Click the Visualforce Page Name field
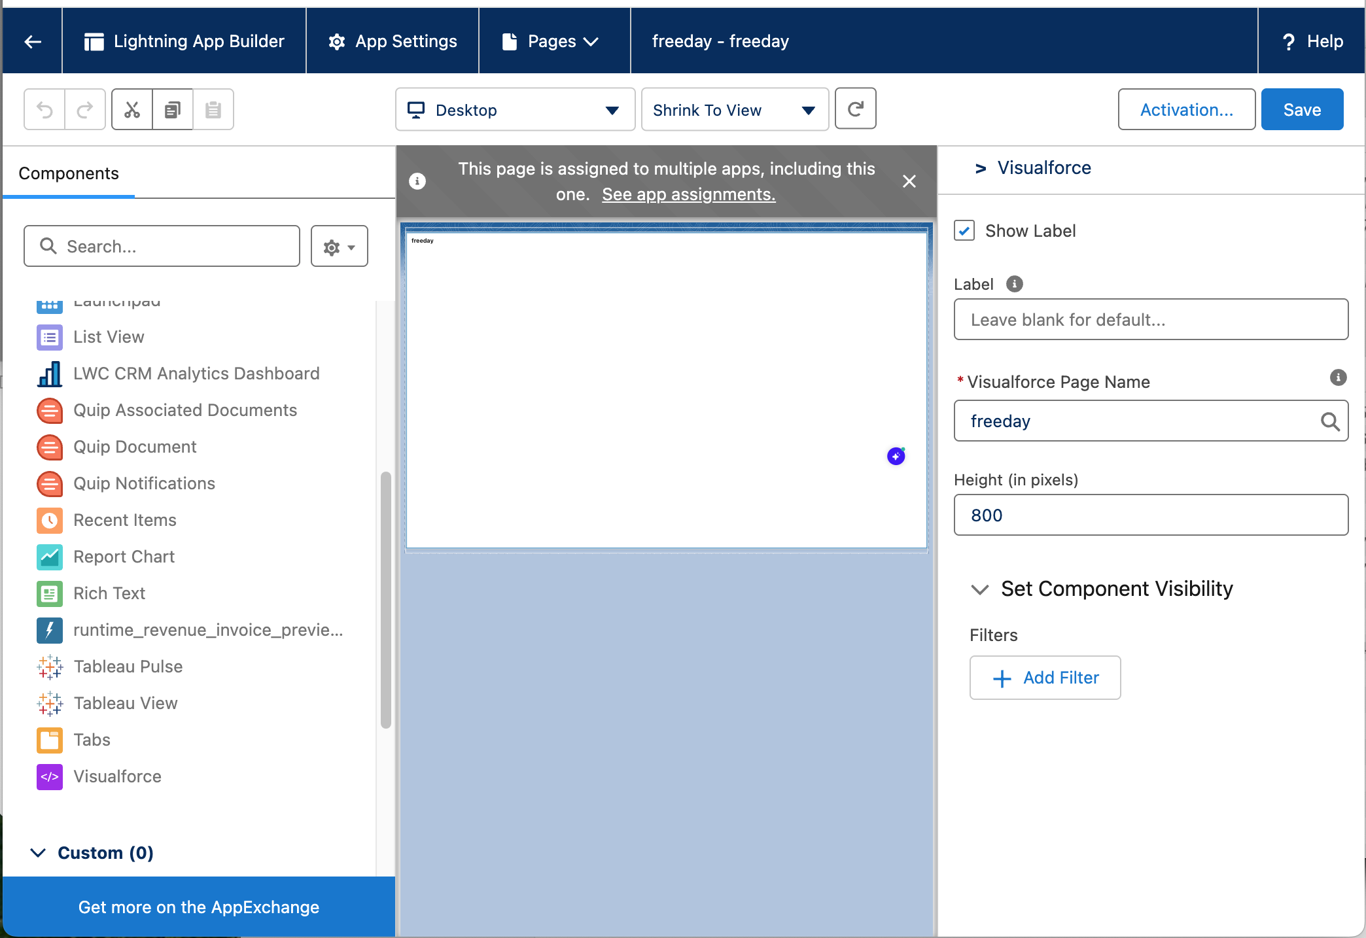The width and height of the screenshot is (1366, 938). click(x=1151, y=421)
